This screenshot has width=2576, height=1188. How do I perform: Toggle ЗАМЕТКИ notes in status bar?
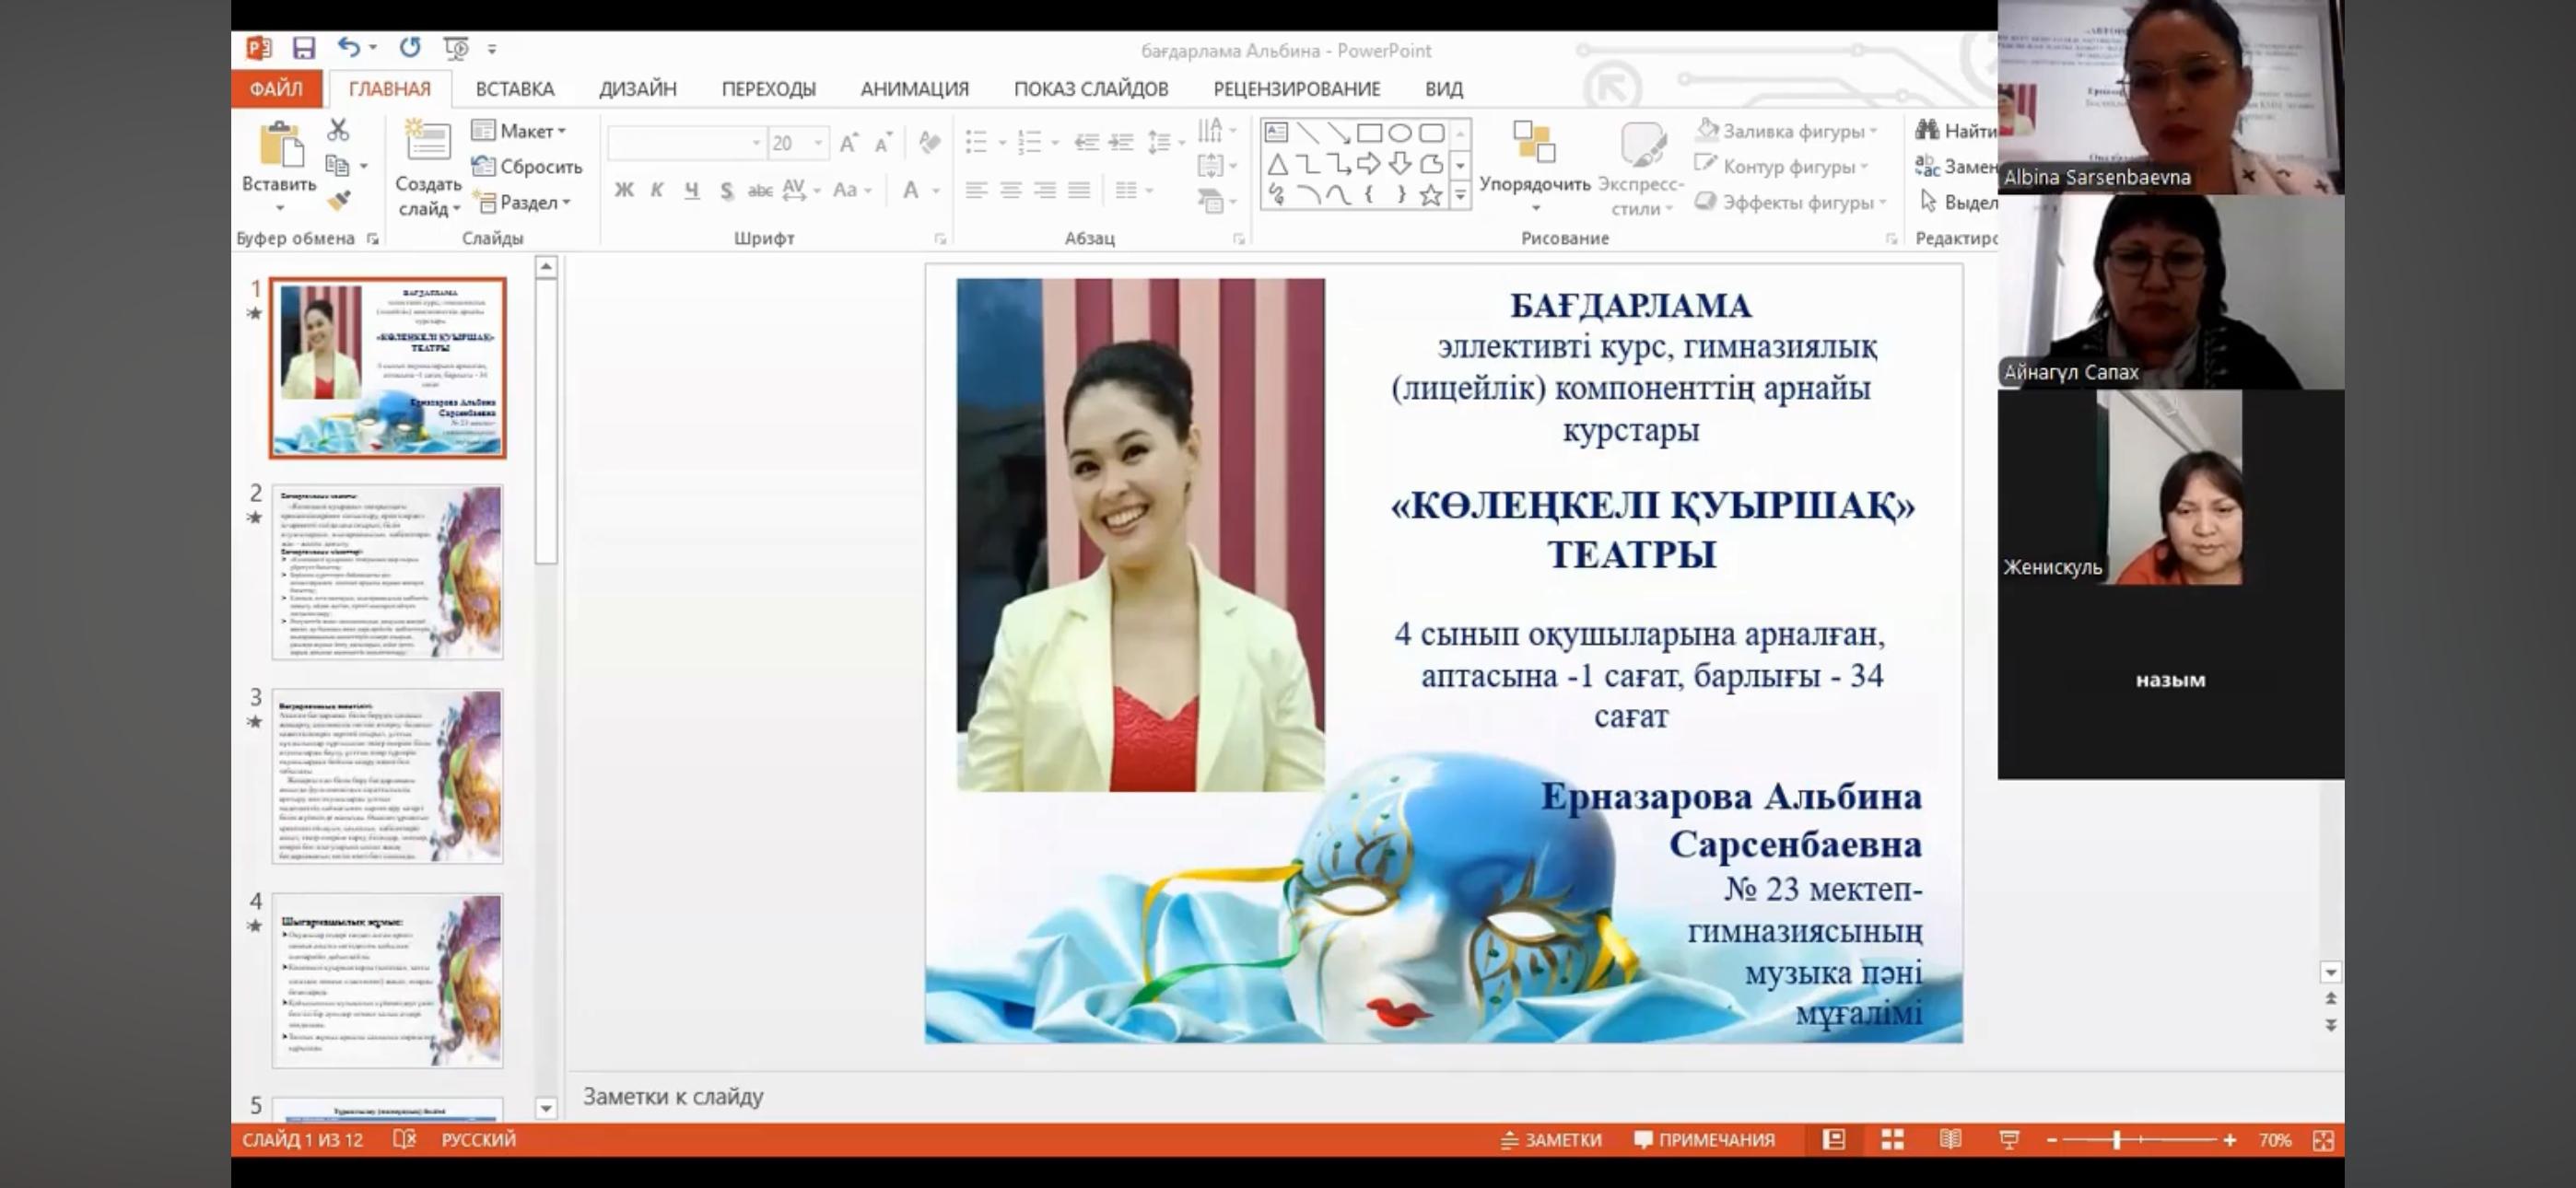pyautogui.click(x=1551, y=1139)
